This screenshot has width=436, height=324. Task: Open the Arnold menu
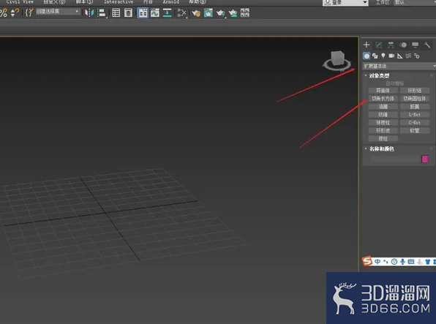(x=171, y=1)
